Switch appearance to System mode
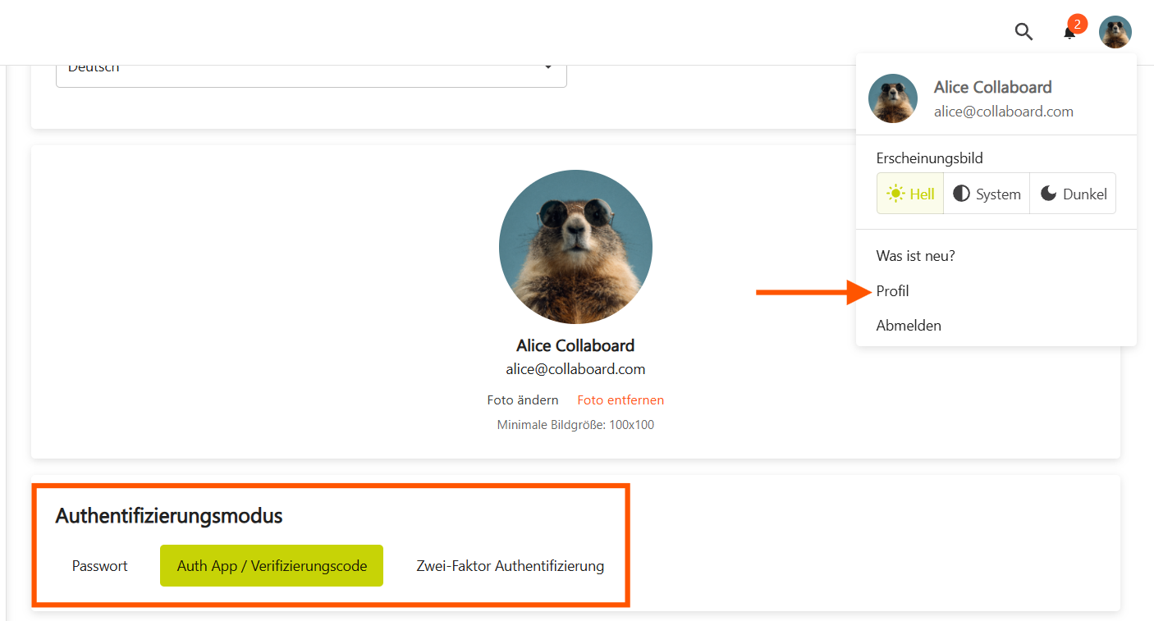This screenshot has height=621, width=1154. point(987,194)
